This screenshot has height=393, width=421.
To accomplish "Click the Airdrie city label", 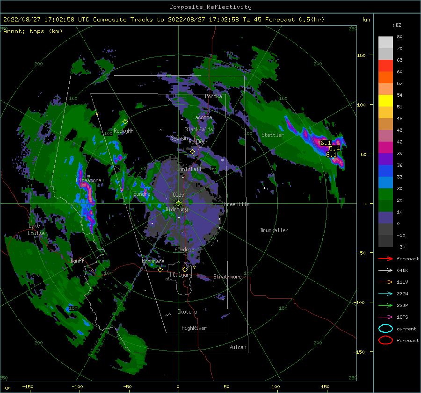I will point(184,250).
